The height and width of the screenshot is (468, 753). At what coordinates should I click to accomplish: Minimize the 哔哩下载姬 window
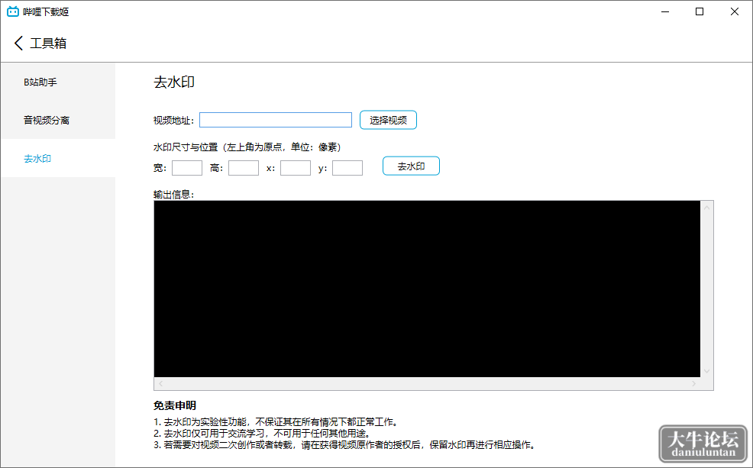(x=665, y=11)
